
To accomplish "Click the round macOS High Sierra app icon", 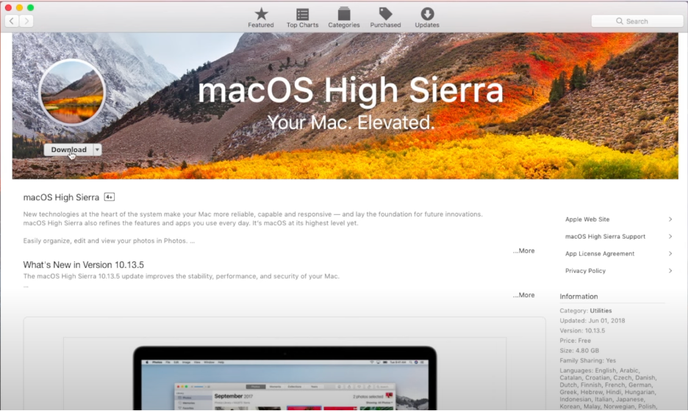I will pos(72,92).
